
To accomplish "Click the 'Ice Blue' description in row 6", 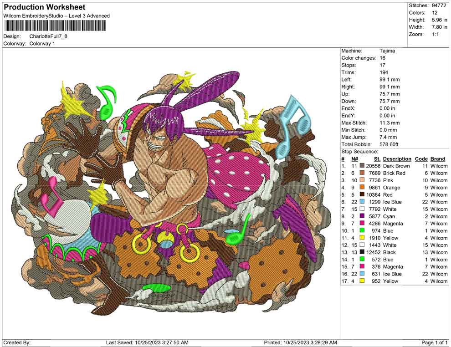I will 392,202.
